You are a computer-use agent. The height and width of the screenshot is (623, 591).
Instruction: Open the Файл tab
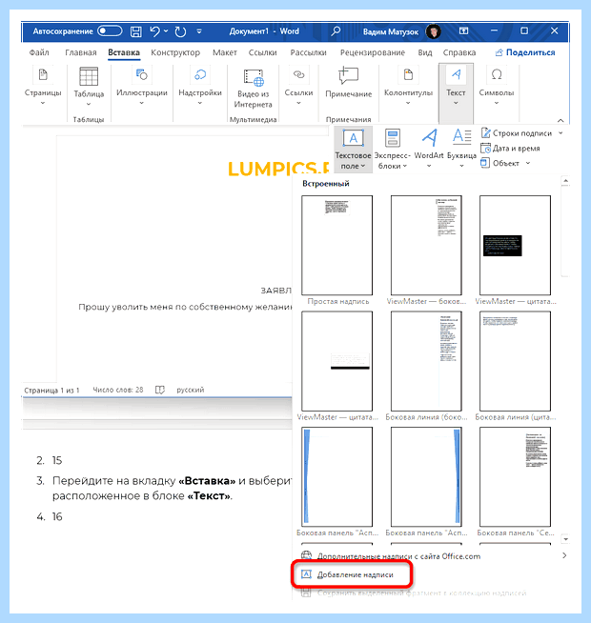point(39,52)
